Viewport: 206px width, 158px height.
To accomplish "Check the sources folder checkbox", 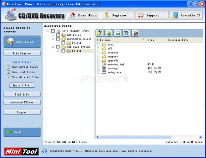I will (98, 53).
